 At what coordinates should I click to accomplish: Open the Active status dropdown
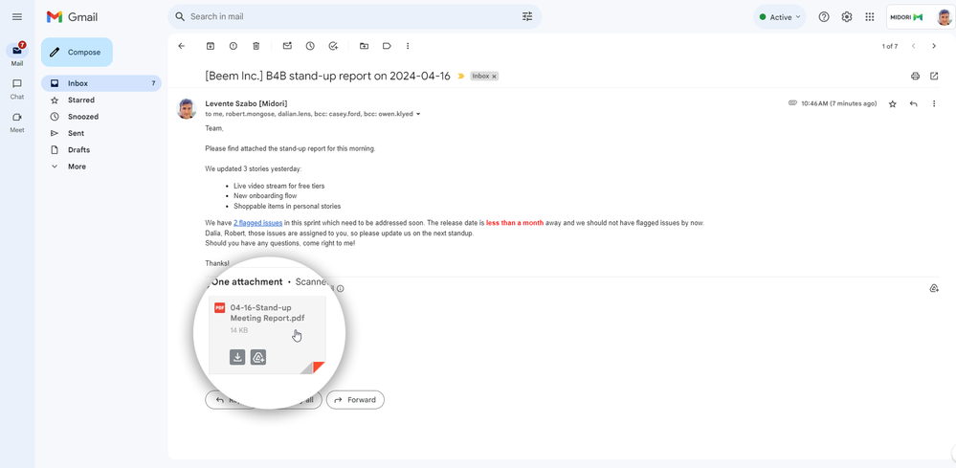780,17
